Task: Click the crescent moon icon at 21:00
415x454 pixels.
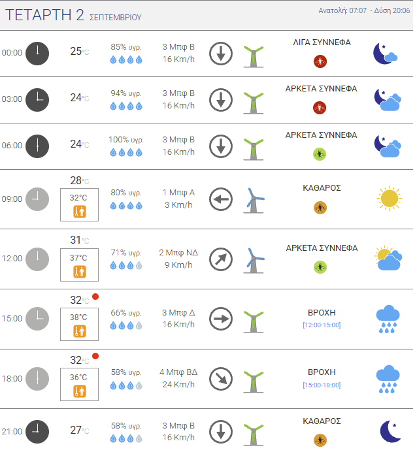Action: 390,431
